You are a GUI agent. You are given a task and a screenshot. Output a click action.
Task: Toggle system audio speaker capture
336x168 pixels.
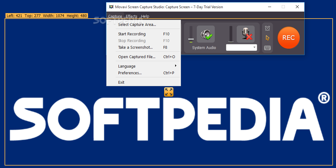click(x=206, y=34)
